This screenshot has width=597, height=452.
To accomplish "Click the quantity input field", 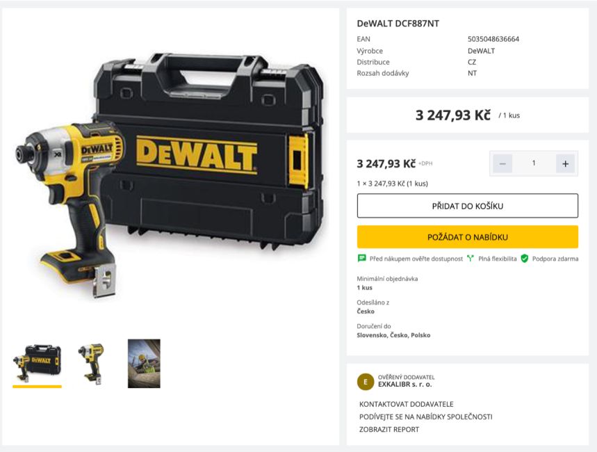I will point(534,163).
